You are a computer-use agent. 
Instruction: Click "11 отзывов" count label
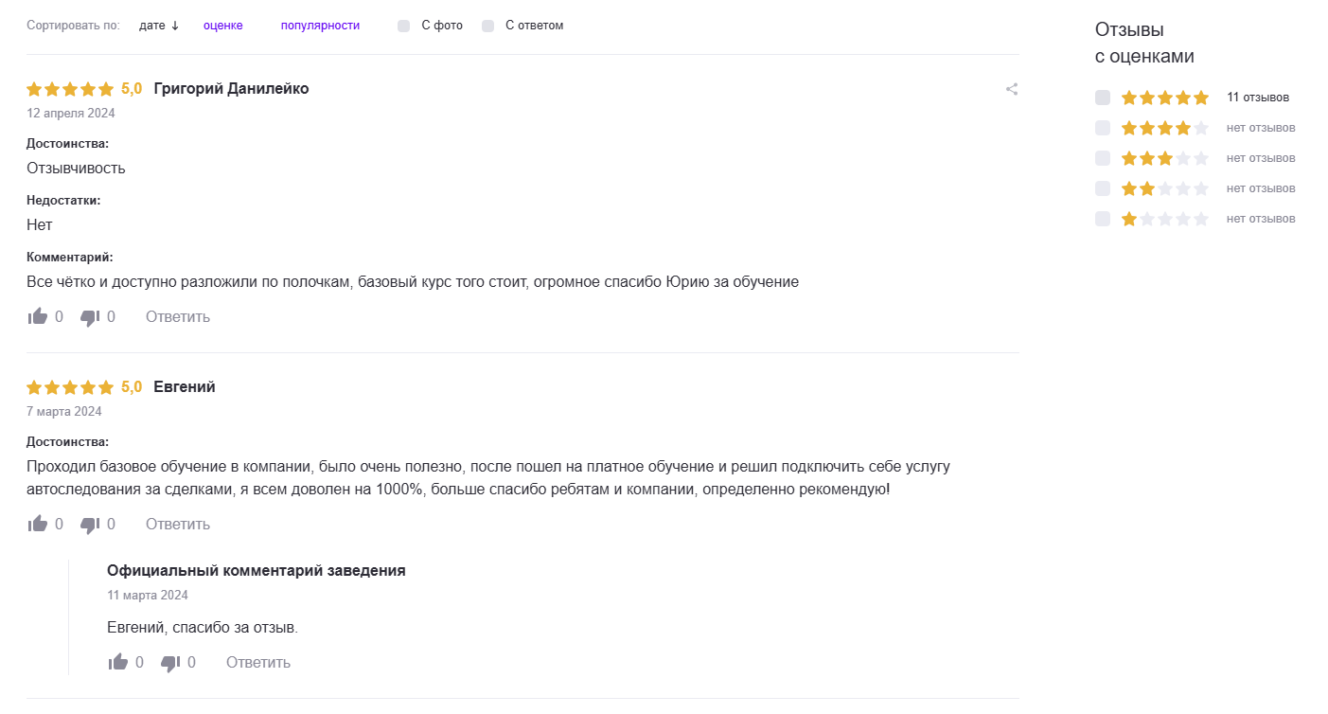[x=1258, y=98]
